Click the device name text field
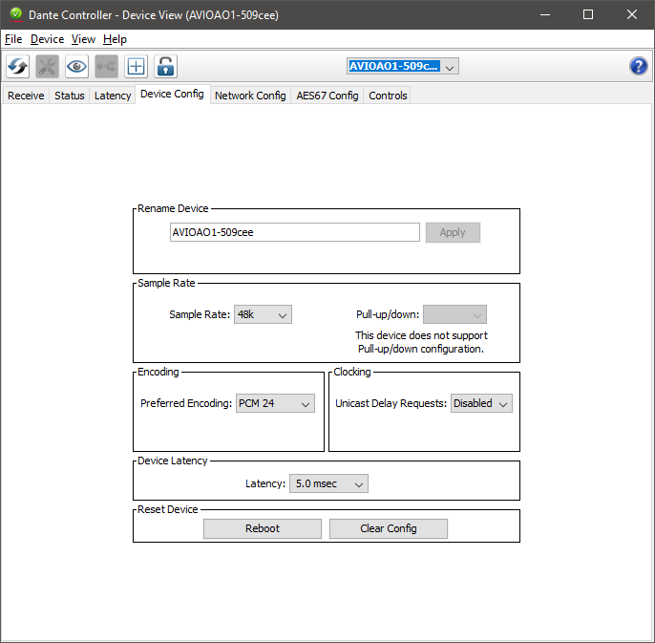 (295, 232)
